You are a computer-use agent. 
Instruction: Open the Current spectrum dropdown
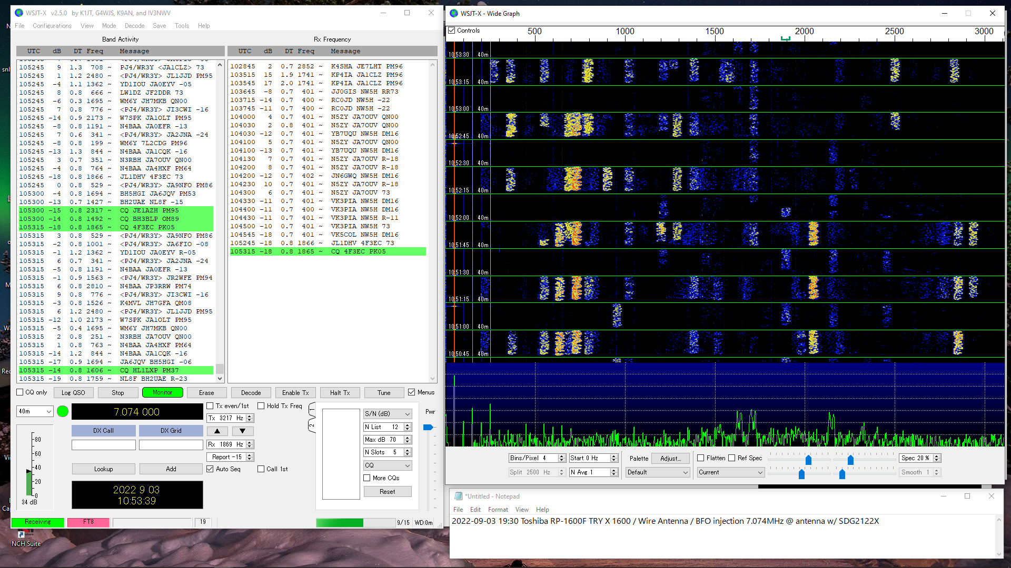pyautogui.click(x=731, y=472)
